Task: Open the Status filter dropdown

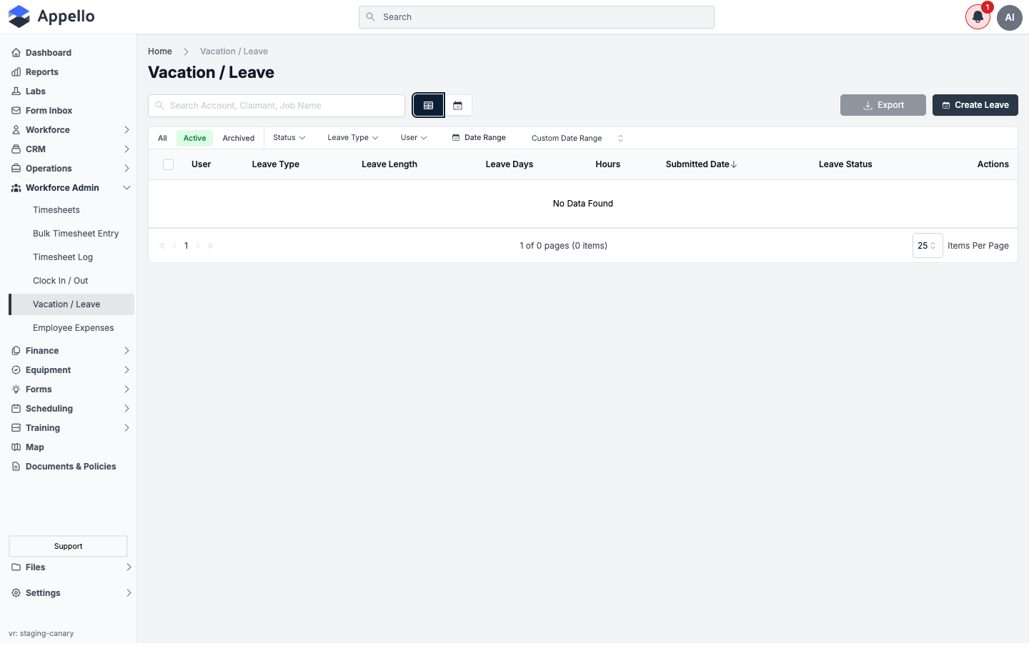Action: pyautogui.click(x=289, y=138)
